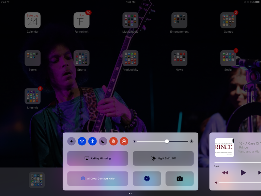Play the current song
This screenshot has width=261, height=196.
pos(243,173)
